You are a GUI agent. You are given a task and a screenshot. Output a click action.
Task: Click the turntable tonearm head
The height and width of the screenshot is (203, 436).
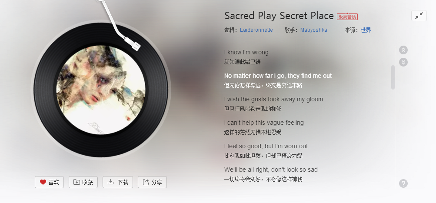[133, 44]
